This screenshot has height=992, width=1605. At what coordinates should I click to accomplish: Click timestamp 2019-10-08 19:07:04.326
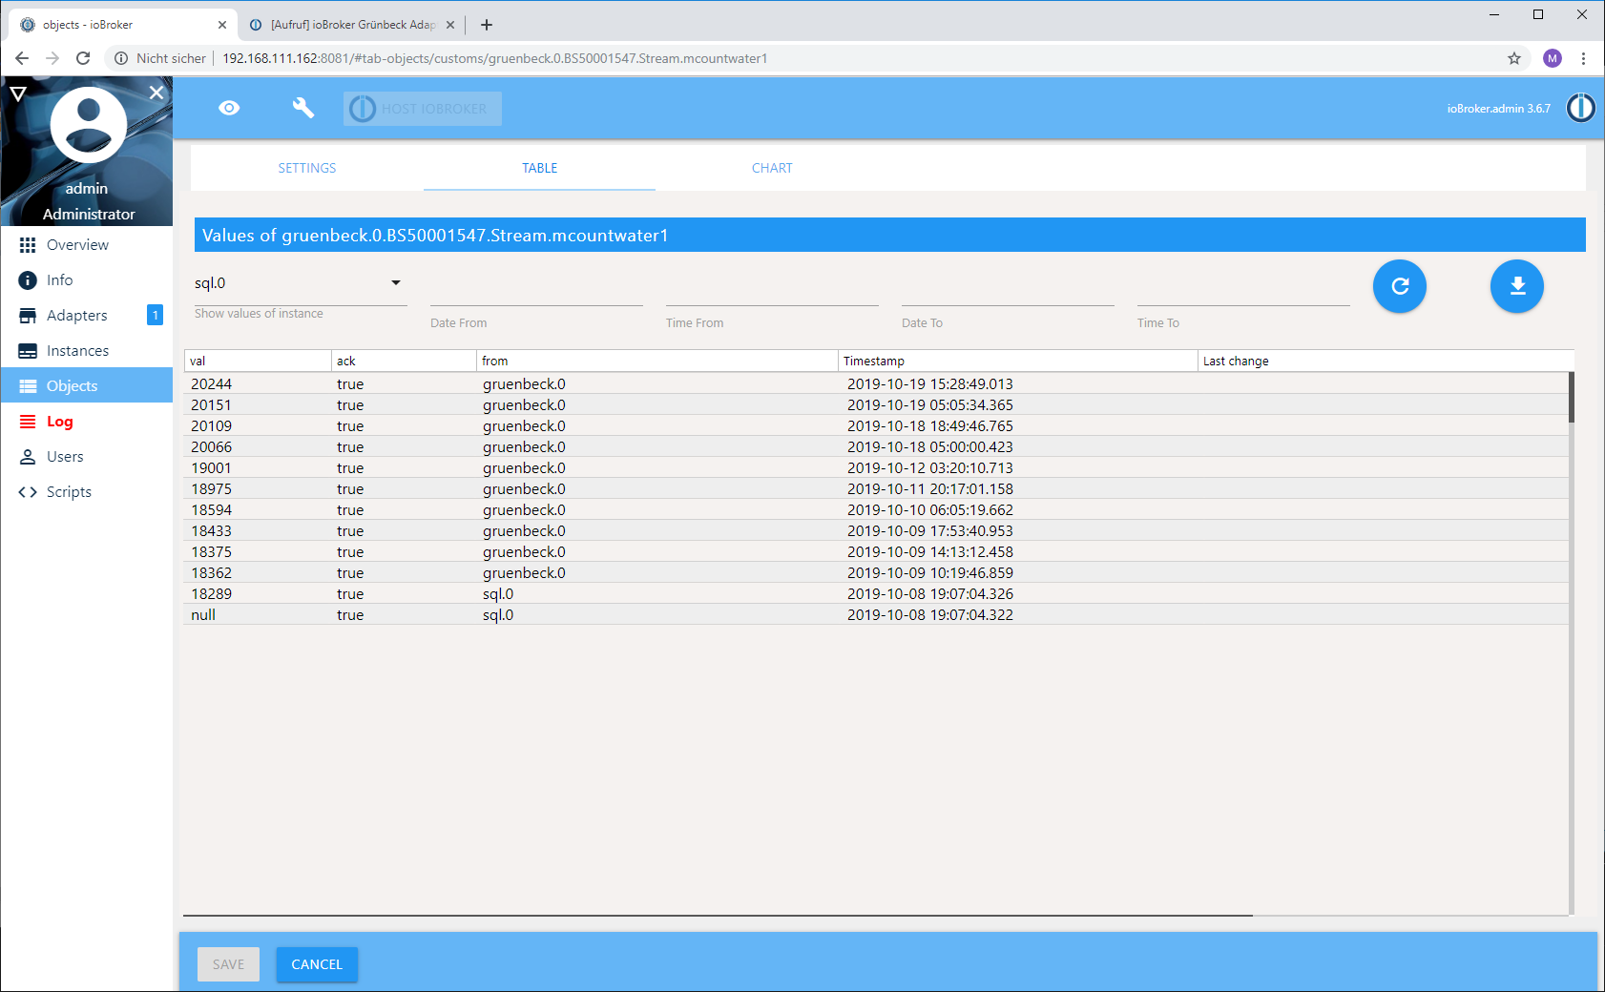[930, 593]
